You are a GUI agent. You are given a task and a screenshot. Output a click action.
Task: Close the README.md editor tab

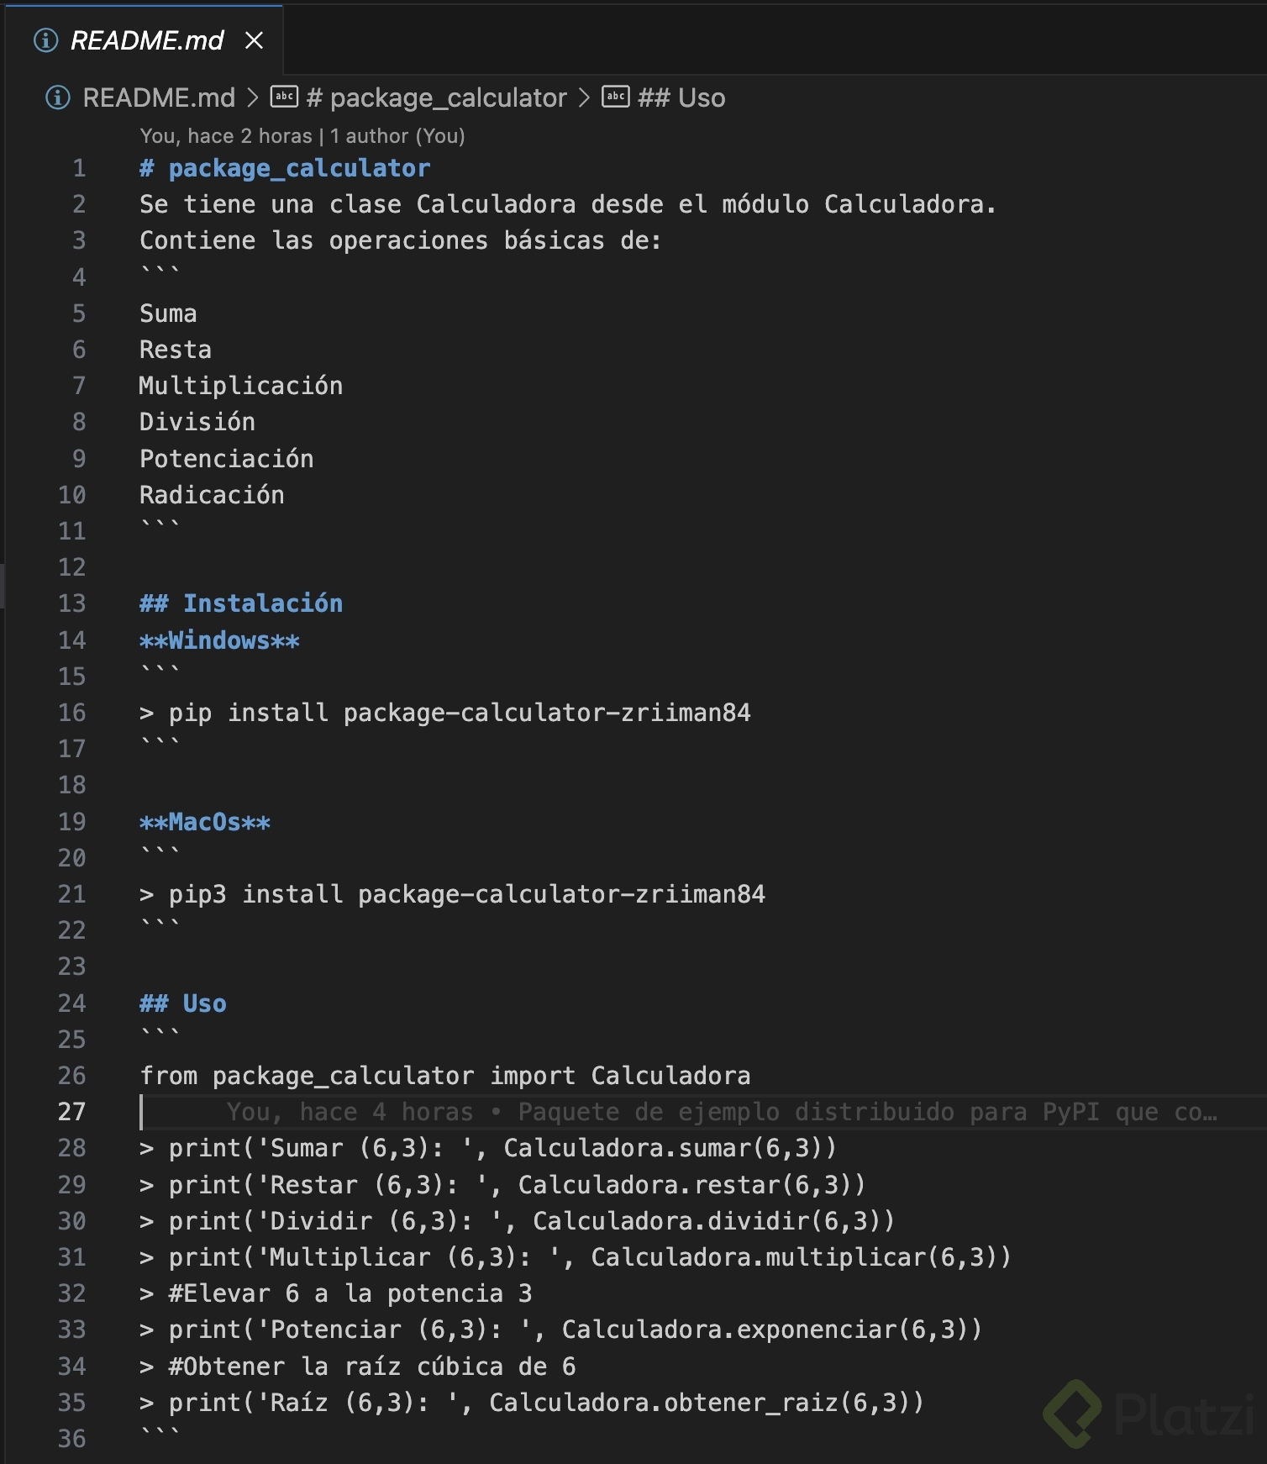click(254, 40)
